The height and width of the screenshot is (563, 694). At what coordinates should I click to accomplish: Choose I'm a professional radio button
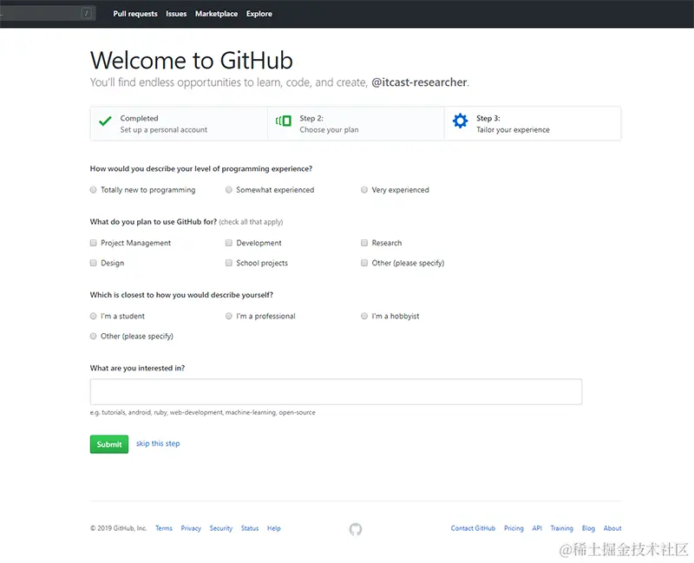(229, 316)
